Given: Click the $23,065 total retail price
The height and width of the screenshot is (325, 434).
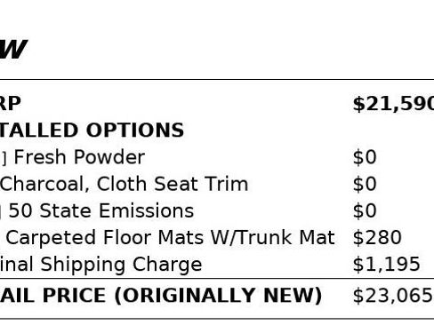Looking at the screenshot, I should 392,296.
